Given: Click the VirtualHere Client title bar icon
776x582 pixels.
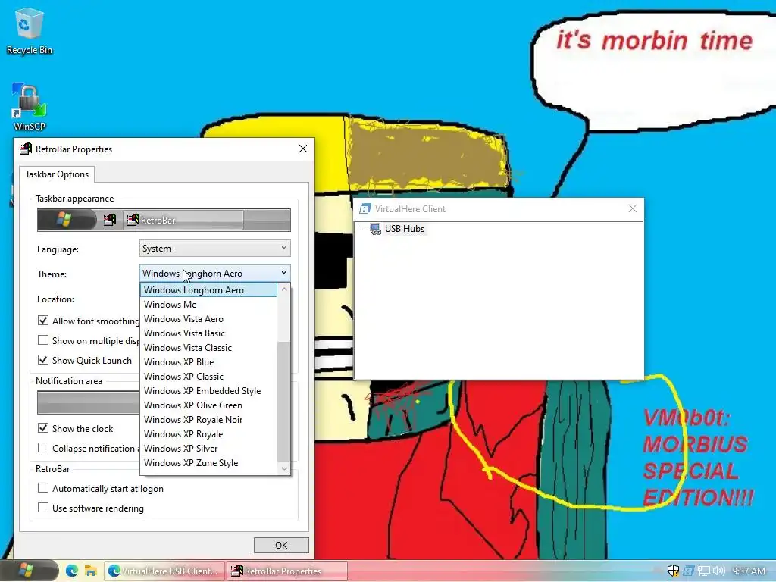Looking at the screenshot, I should pos(365,209).
